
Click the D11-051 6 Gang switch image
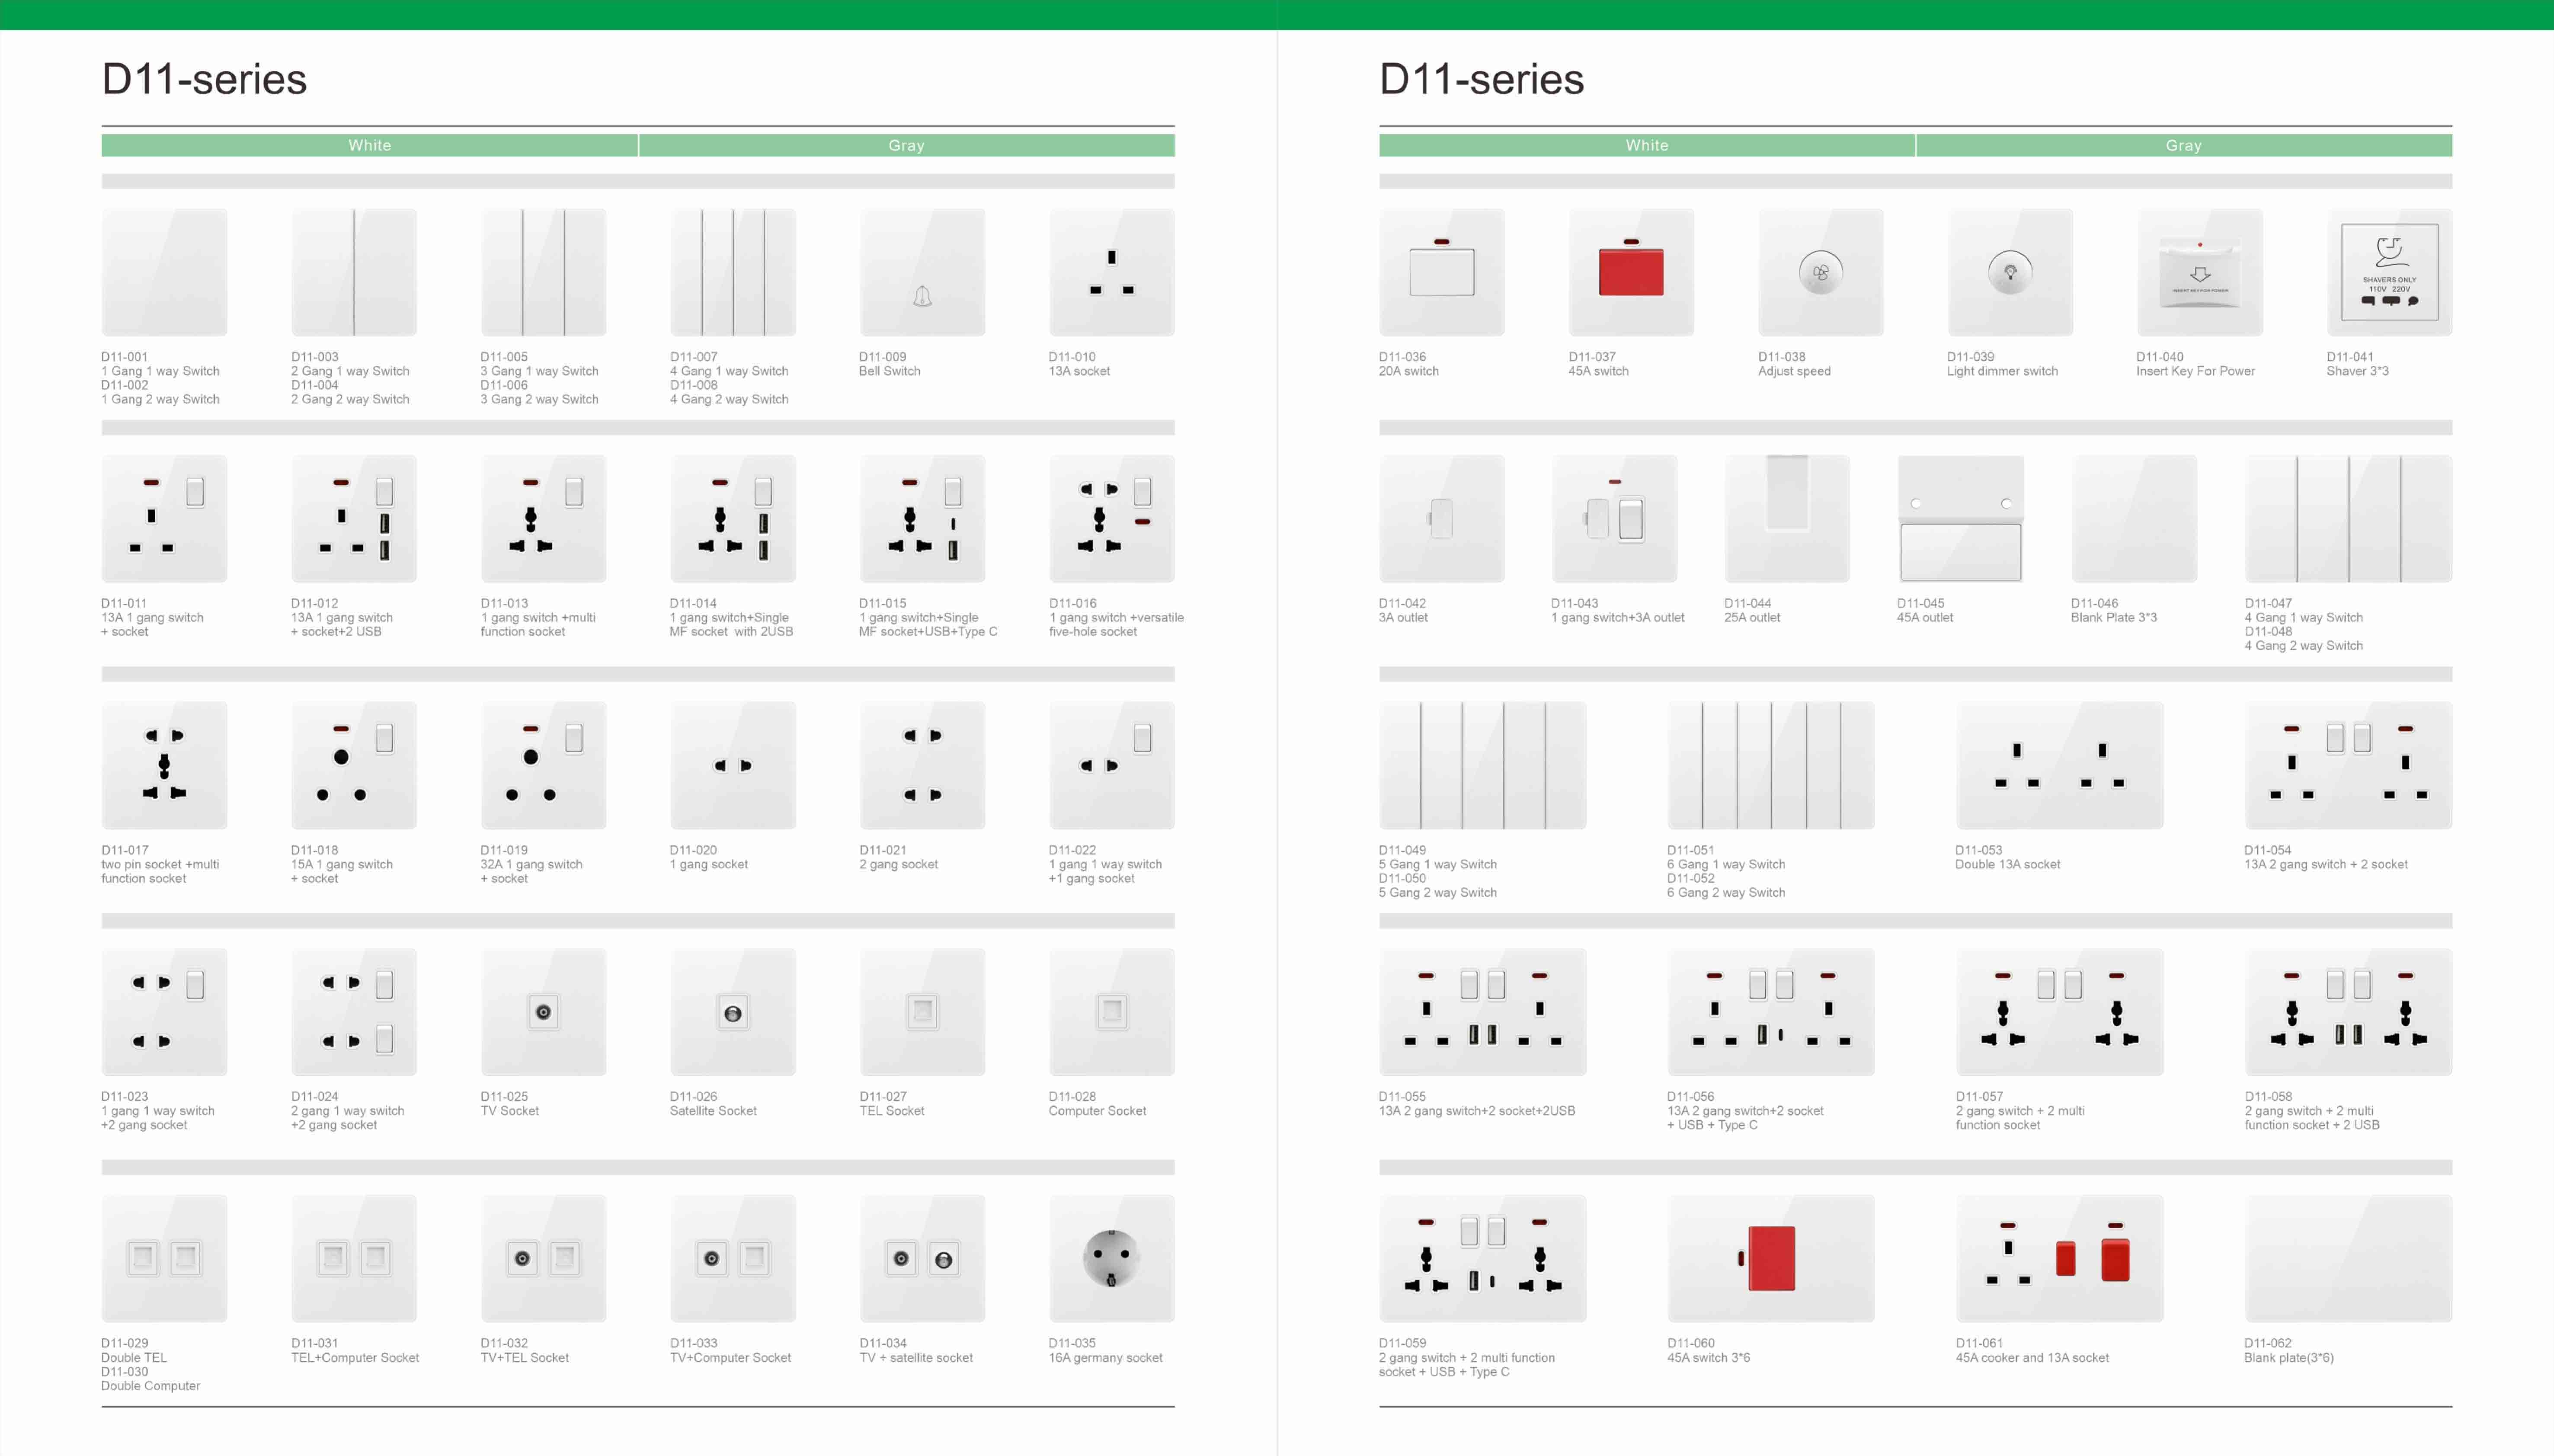pos(1771,765)
